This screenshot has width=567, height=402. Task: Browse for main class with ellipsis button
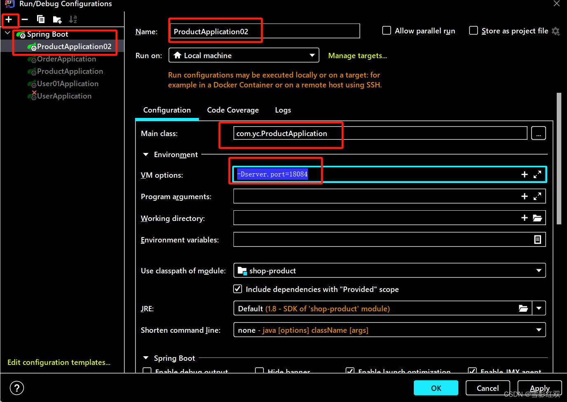tap(539, 133)
